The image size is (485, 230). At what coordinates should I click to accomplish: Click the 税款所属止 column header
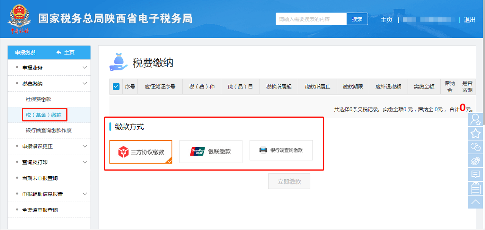coord(318,87)
